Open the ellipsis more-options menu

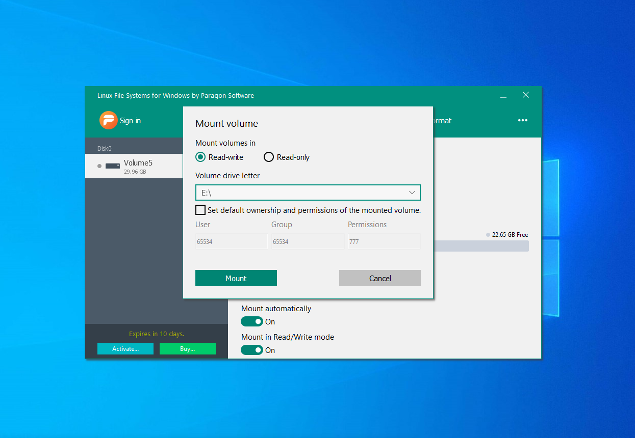click(522, 120)
